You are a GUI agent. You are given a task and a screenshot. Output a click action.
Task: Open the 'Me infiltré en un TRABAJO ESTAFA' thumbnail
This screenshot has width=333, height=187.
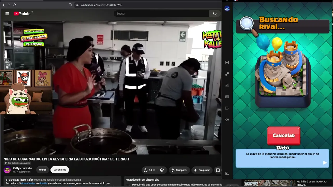point(270,183)
